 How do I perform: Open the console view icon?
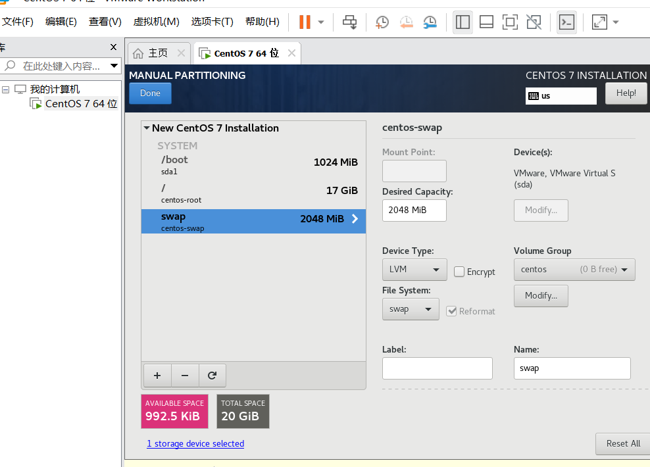point(566,22)
